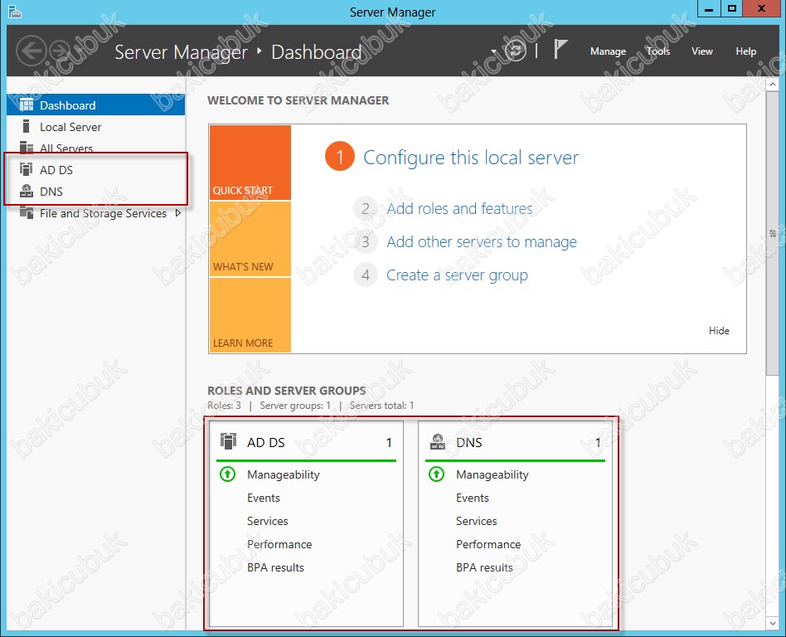Select the LEARN MORE tile
The width and height of the screenshot is (786, 637).
click(250, 315)
